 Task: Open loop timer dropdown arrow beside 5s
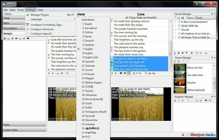coord(137,73)
